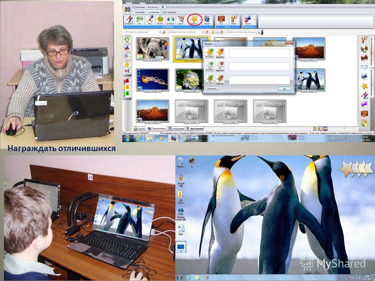The height and width of the screenshot is (281, 375).
Task: Click the red A send-message icon beside message box
Action: click(164, 32)
